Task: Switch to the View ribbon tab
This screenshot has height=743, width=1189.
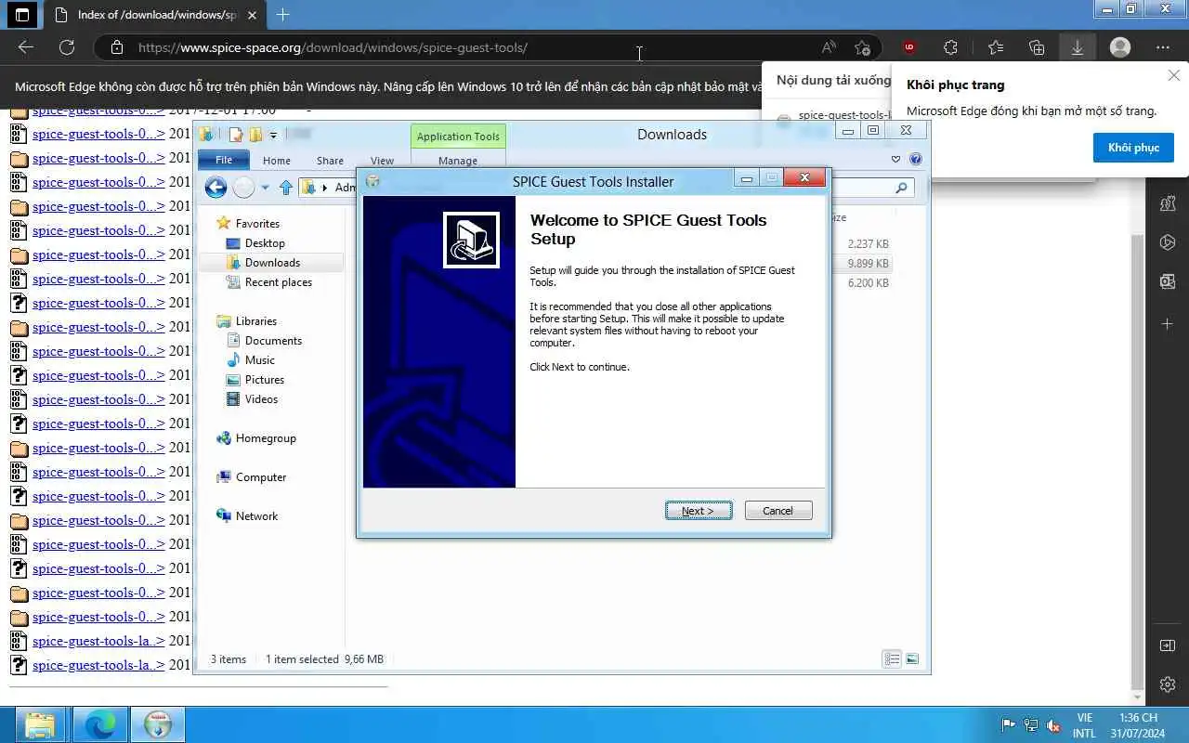Action: click(382, 161)
